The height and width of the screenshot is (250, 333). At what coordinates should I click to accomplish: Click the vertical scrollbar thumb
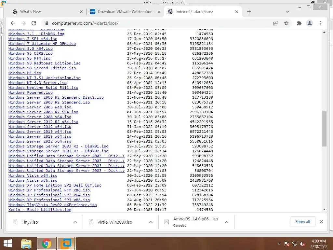(x=324, y=128)
